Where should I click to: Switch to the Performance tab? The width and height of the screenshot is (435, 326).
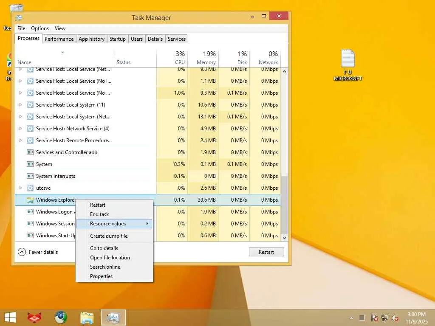(59, 39)
